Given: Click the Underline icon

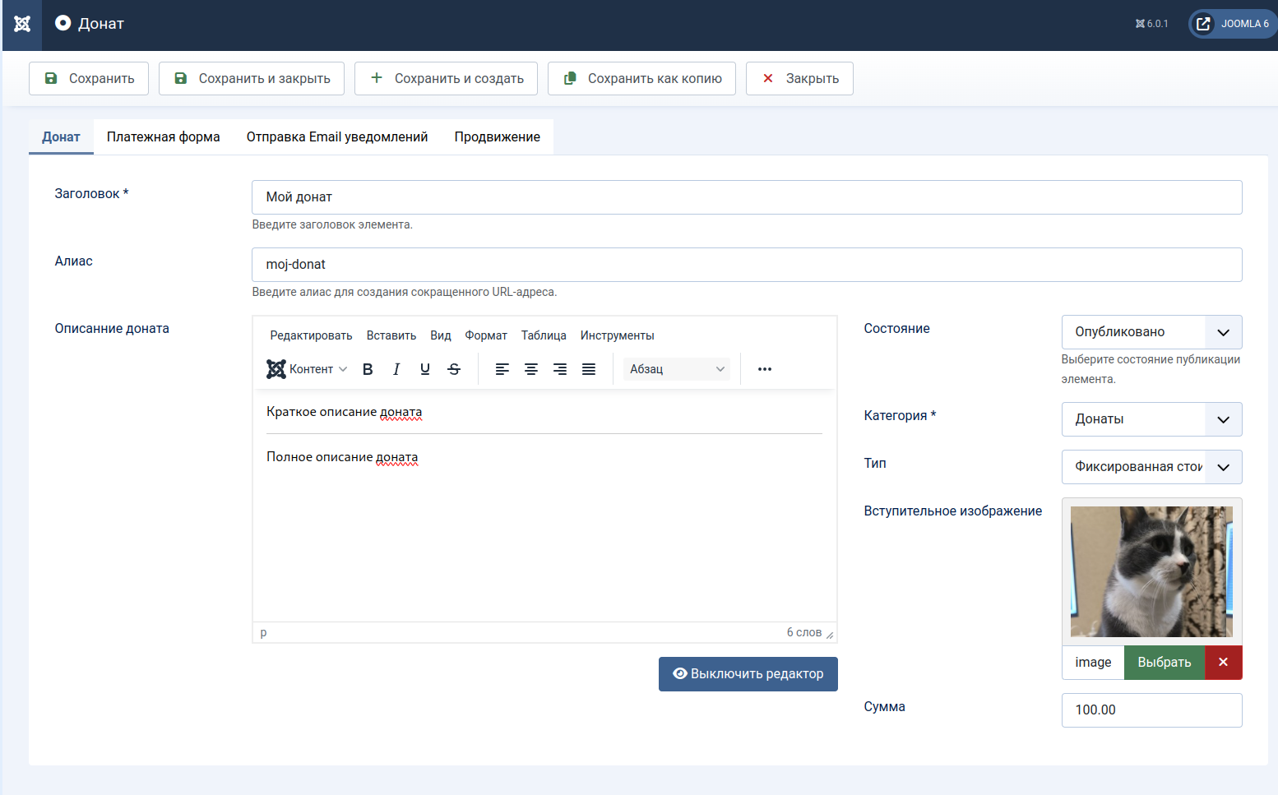Looking at the screenshot, I should click(425, 369).
